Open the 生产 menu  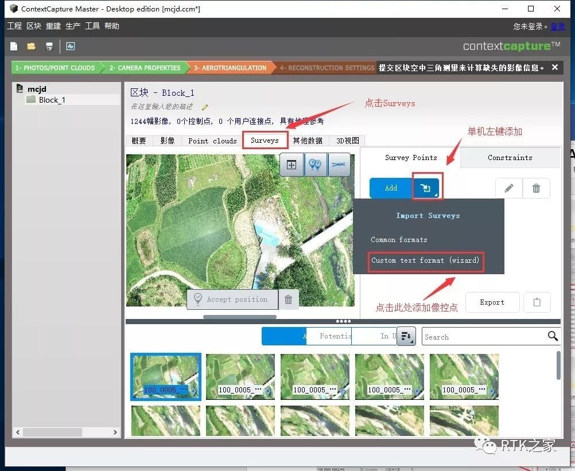pyautogui.click(x=73, y=26)
